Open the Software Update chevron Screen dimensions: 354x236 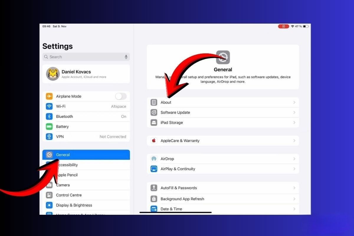point(294,112)
